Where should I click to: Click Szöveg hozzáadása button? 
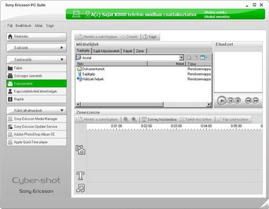click(159, 120)
